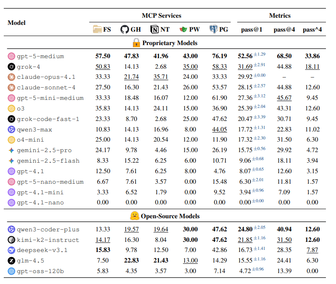Screen dimensions: 336x284
Task: Select the glm-4.5 model name
Action: tap(30, 261)
